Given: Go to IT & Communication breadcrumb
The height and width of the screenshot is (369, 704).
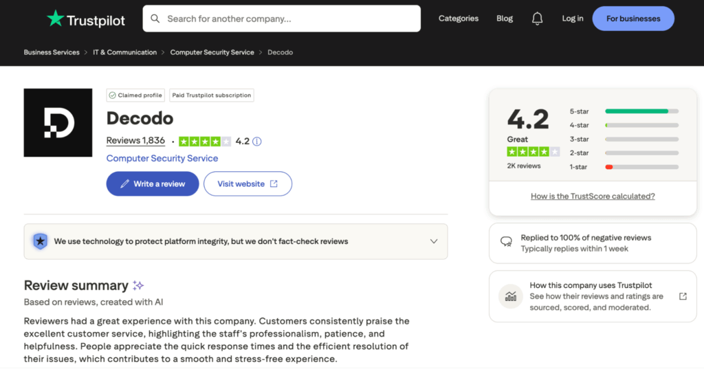Looking at the screenshot, I should [x=125, y=52].
